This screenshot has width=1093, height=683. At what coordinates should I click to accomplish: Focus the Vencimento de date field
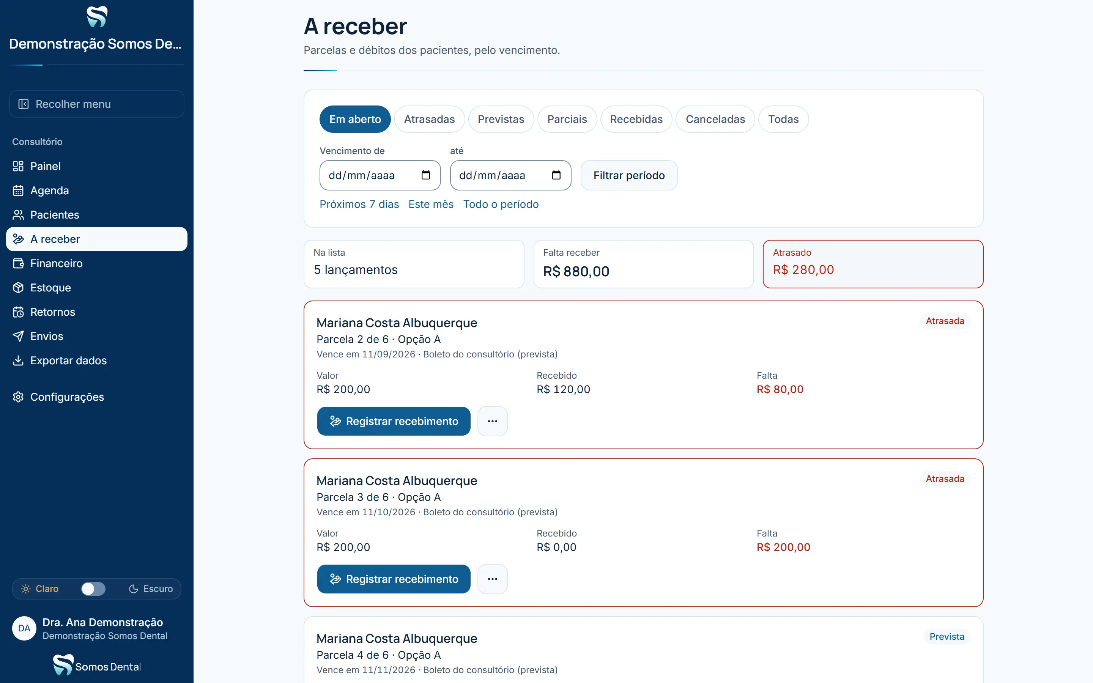(x=380, y=175)
